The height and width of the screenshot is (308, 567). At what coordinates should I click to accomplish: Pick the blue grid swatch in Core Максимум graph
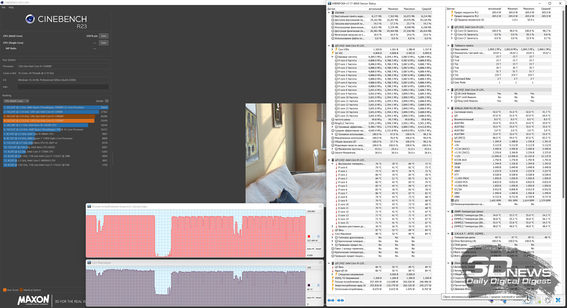pos(318,285)
